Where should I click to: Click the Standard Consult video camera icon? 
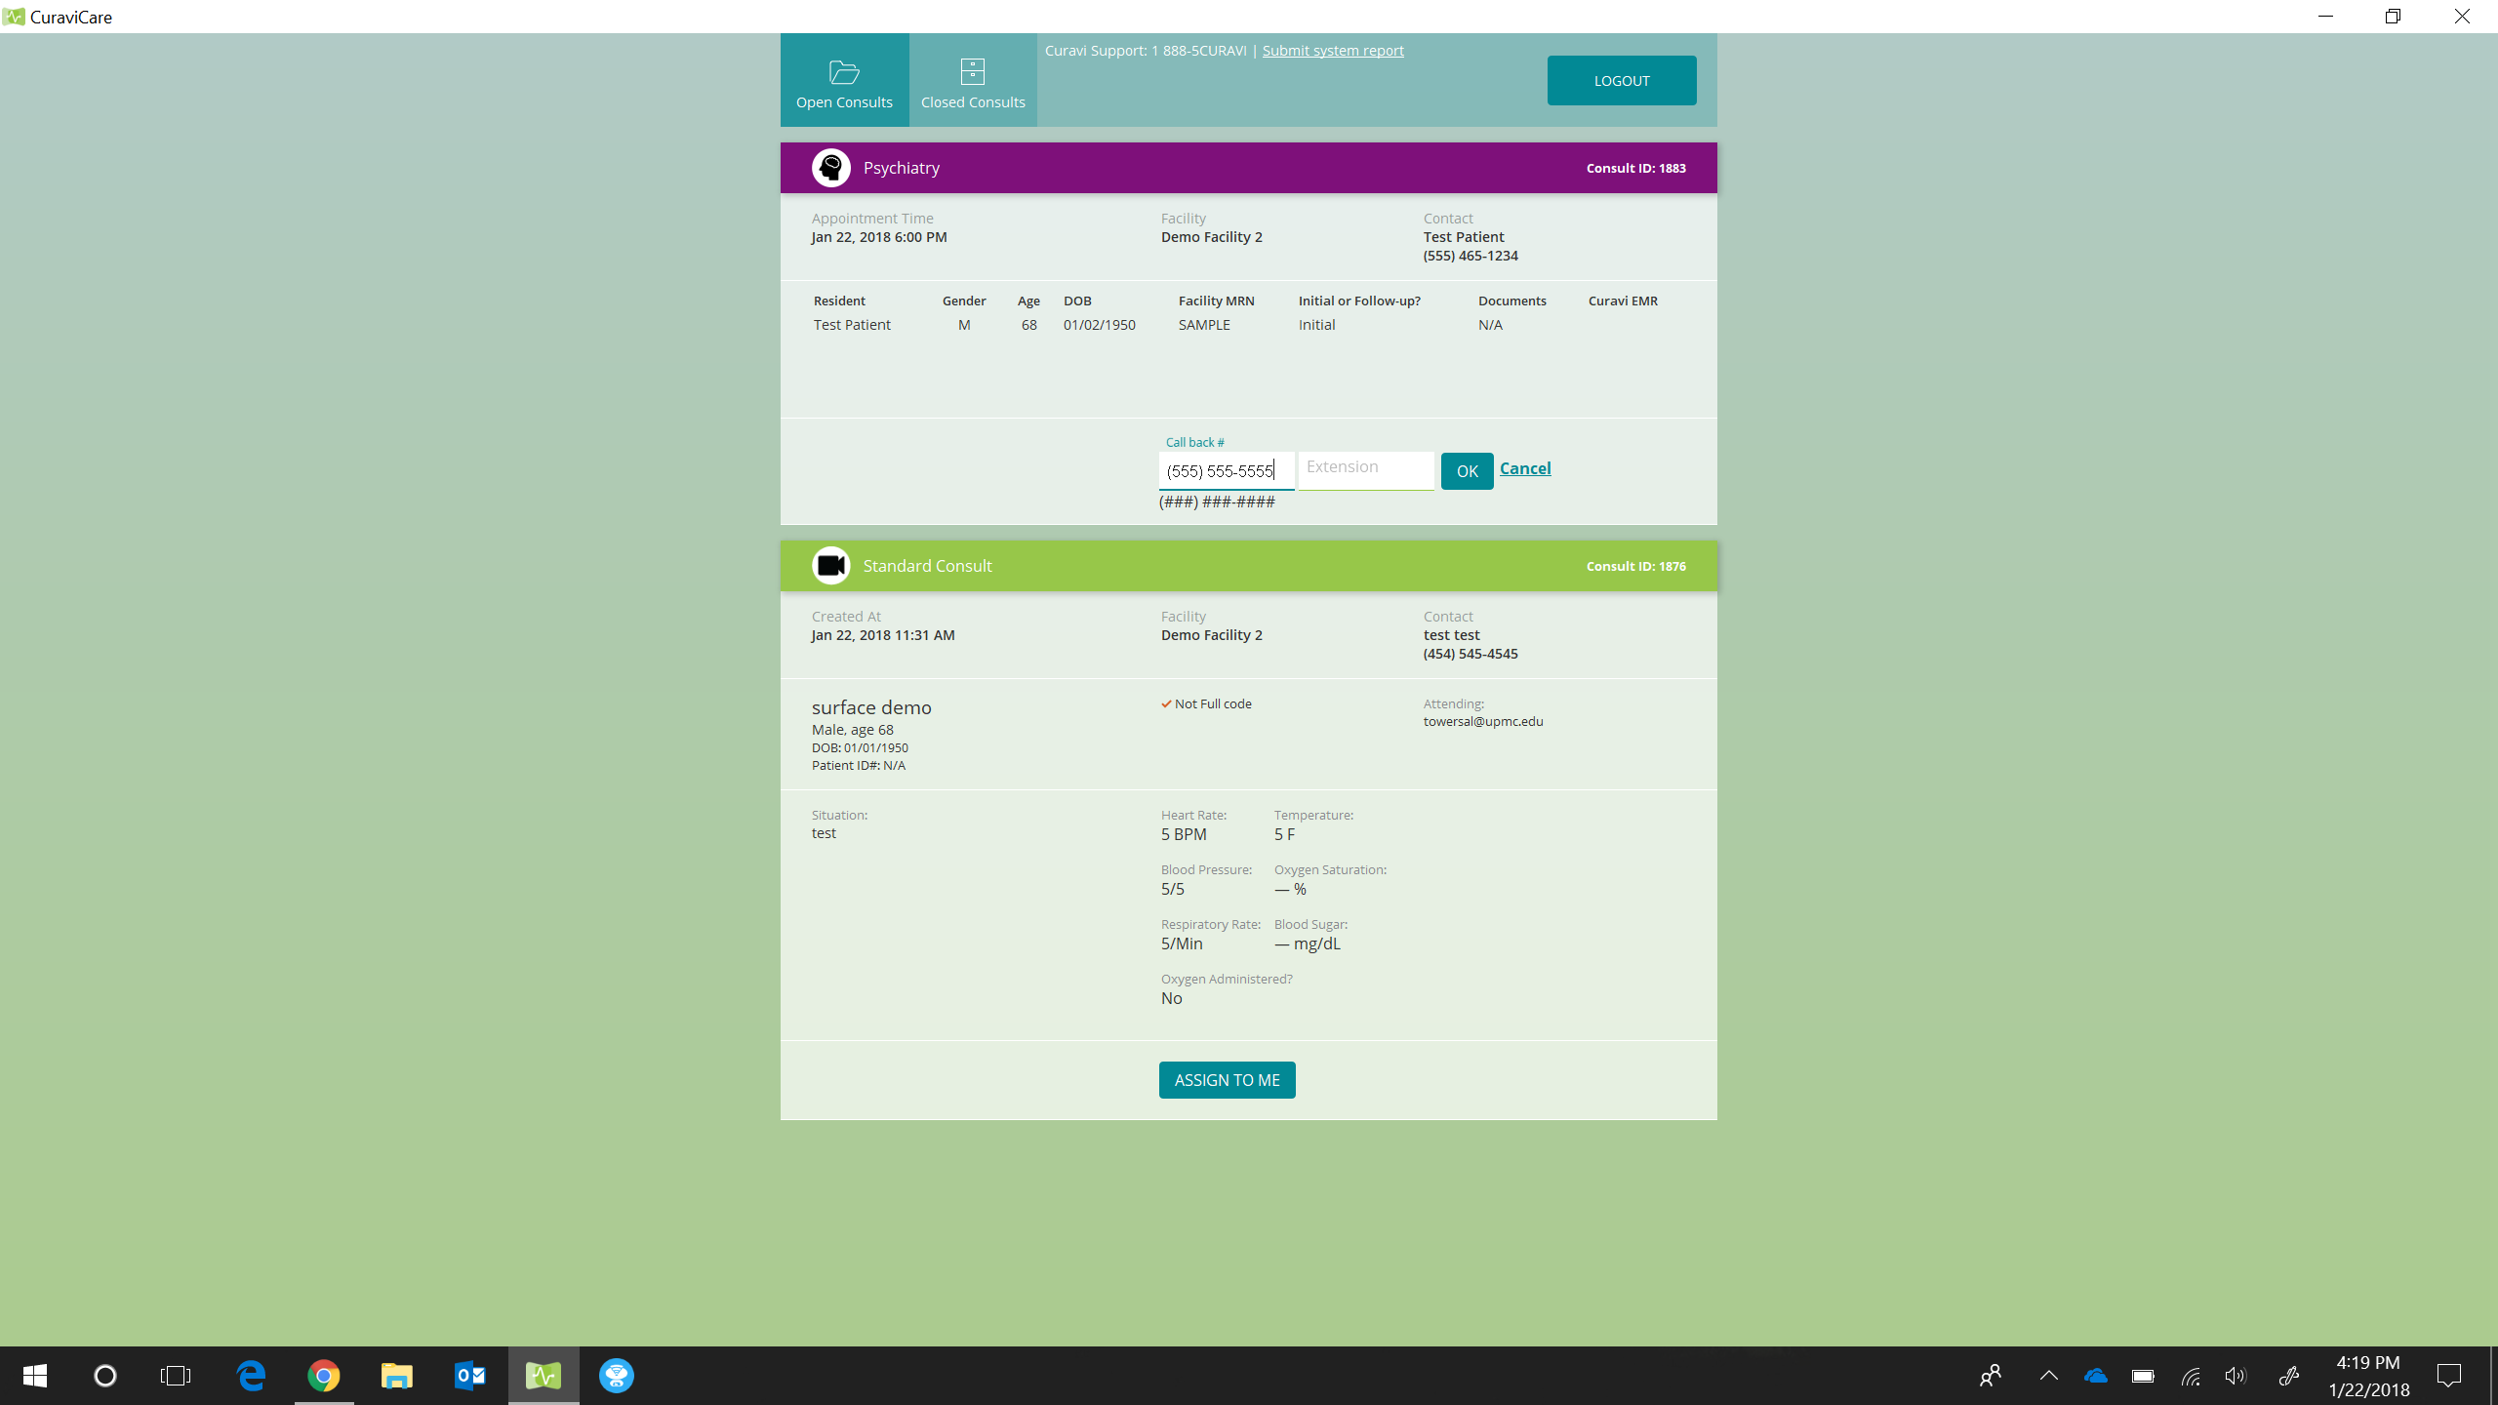pos(830,566)
